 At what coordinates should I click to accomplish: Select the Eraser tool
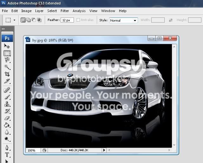[x=7, y=118]
